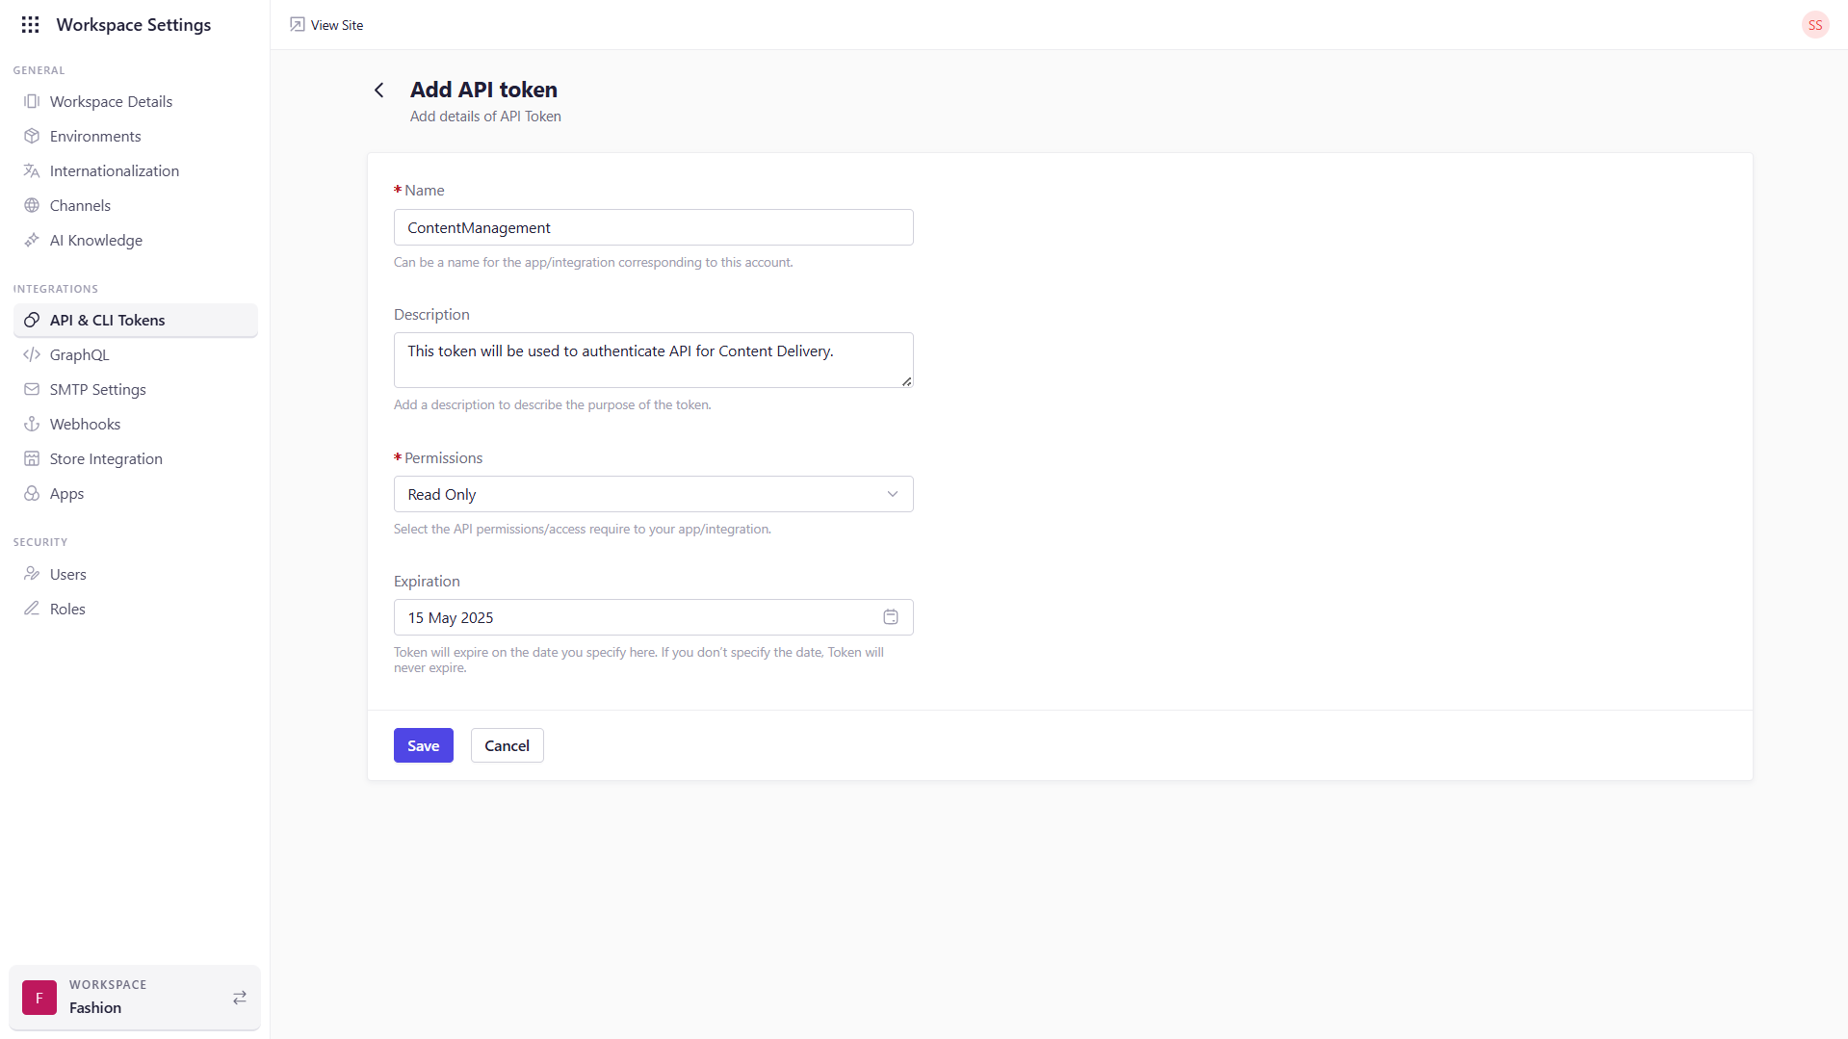Viewport: 1848px width, 1039px height.
Task: Click the SS user avatar
Action: click(1814, 24)
